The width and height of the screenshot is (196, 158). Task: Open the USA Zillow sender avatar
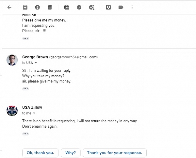pyautogui.click(x=12, y=111)
